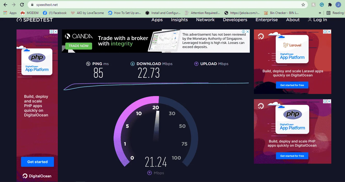
Task: Click the TRADE NOW button in OANDA ad
Action: point(78,46)
